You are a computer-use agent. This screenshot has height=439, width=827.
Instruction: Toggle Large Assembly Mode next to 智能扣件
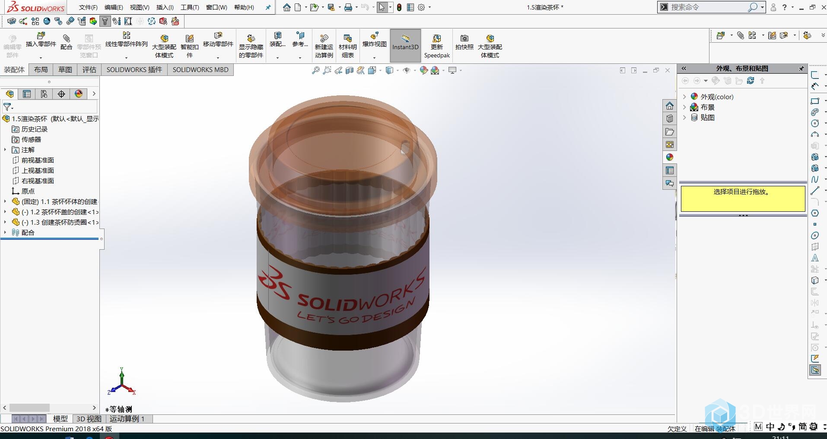click(164, 46)
